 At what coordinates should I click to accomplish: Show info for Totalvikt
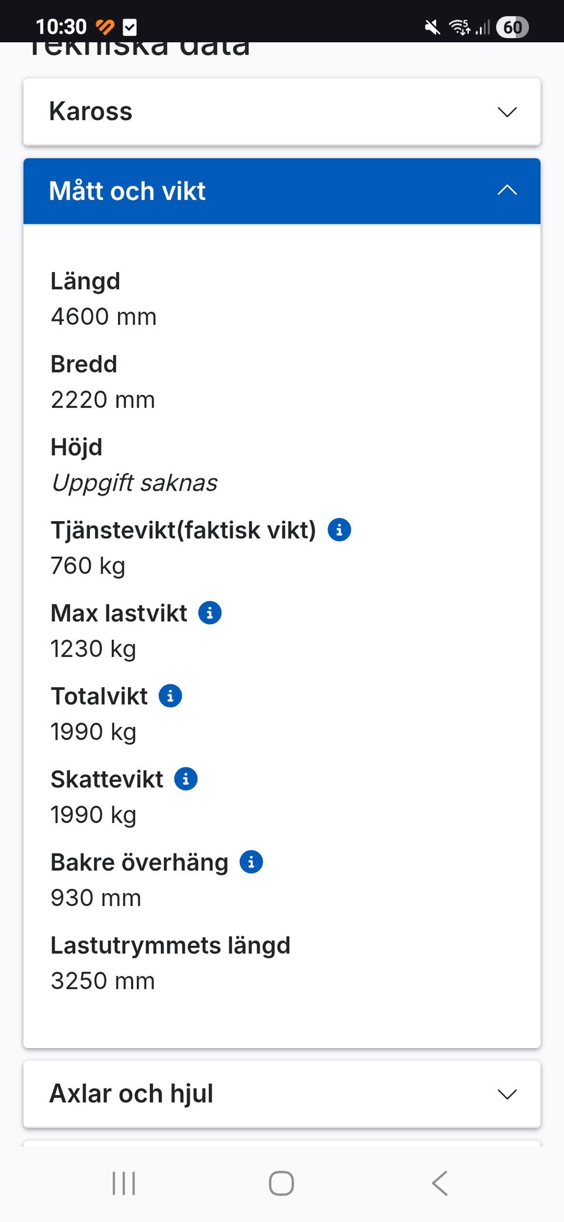(170, 696)
